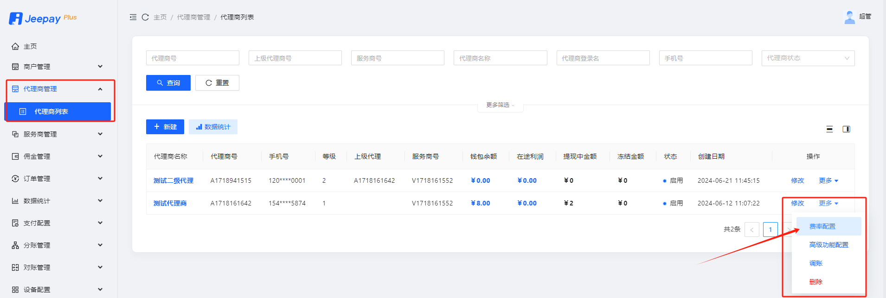Image resolution: width=886 pixels, height=298 pixels.
Task: Click the 新建 button
Action: (x=165, y=127)
